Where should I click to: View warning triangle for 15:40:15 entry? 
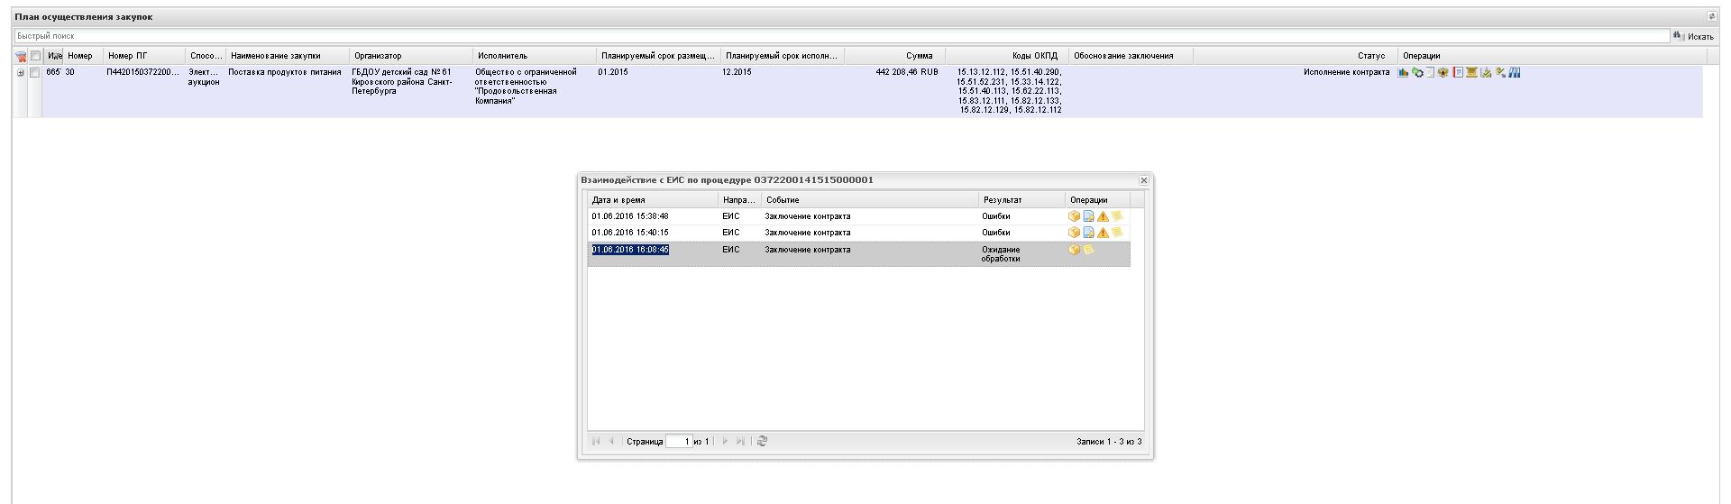(1103, 233)
